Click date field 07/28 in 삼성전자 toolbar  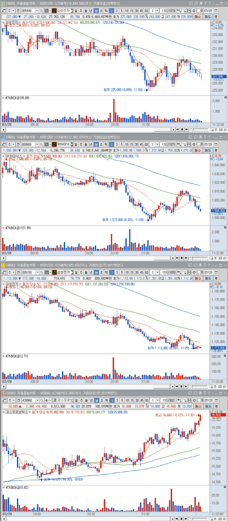tap(208, 10)
